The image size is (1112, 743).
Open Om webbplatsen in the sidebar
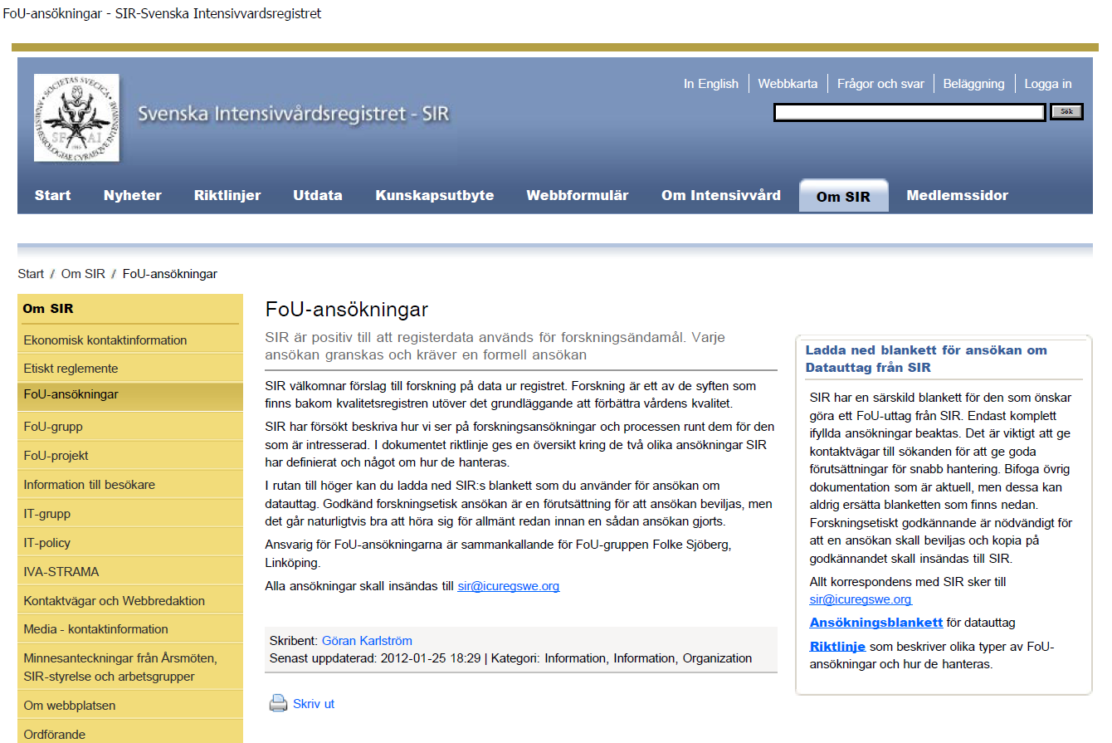70,706
